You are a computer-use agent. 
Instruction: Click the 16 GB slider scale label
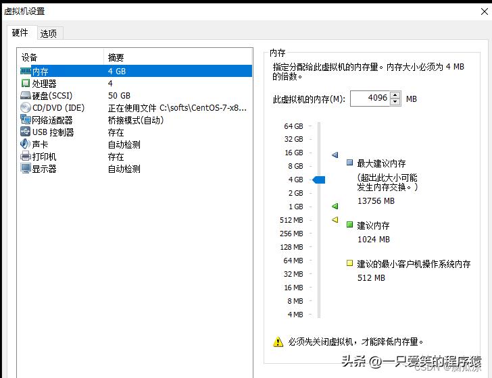pyautogui.click(x=294, y=153)
